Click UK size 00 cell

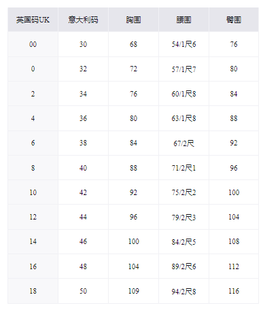point(33,44)
